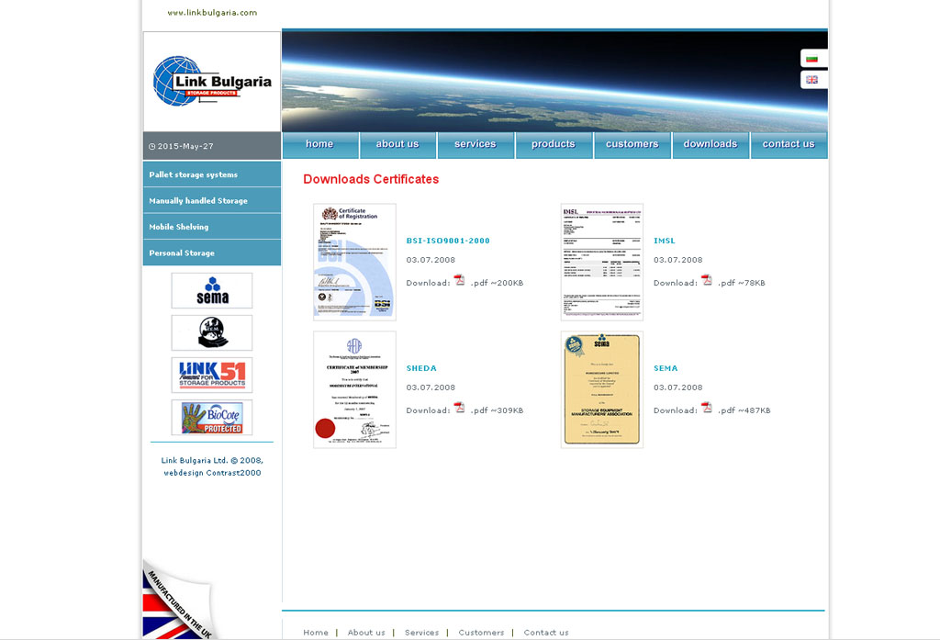Download the BSI-ISO9001-2000 PDF icon
Screen dimensions: 940x640
coord(460,281)
